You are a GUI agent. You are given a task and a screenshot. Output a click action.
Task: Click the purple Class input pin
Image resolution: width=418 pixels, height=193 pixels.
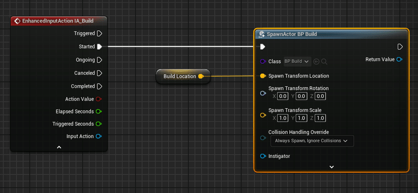[x=263, y=61]
